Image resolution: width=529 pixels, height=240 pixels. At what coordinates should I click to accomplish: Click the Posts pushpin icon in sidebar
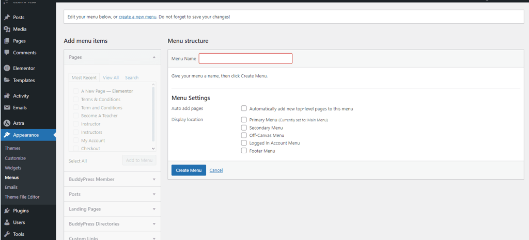coord(7,18)
